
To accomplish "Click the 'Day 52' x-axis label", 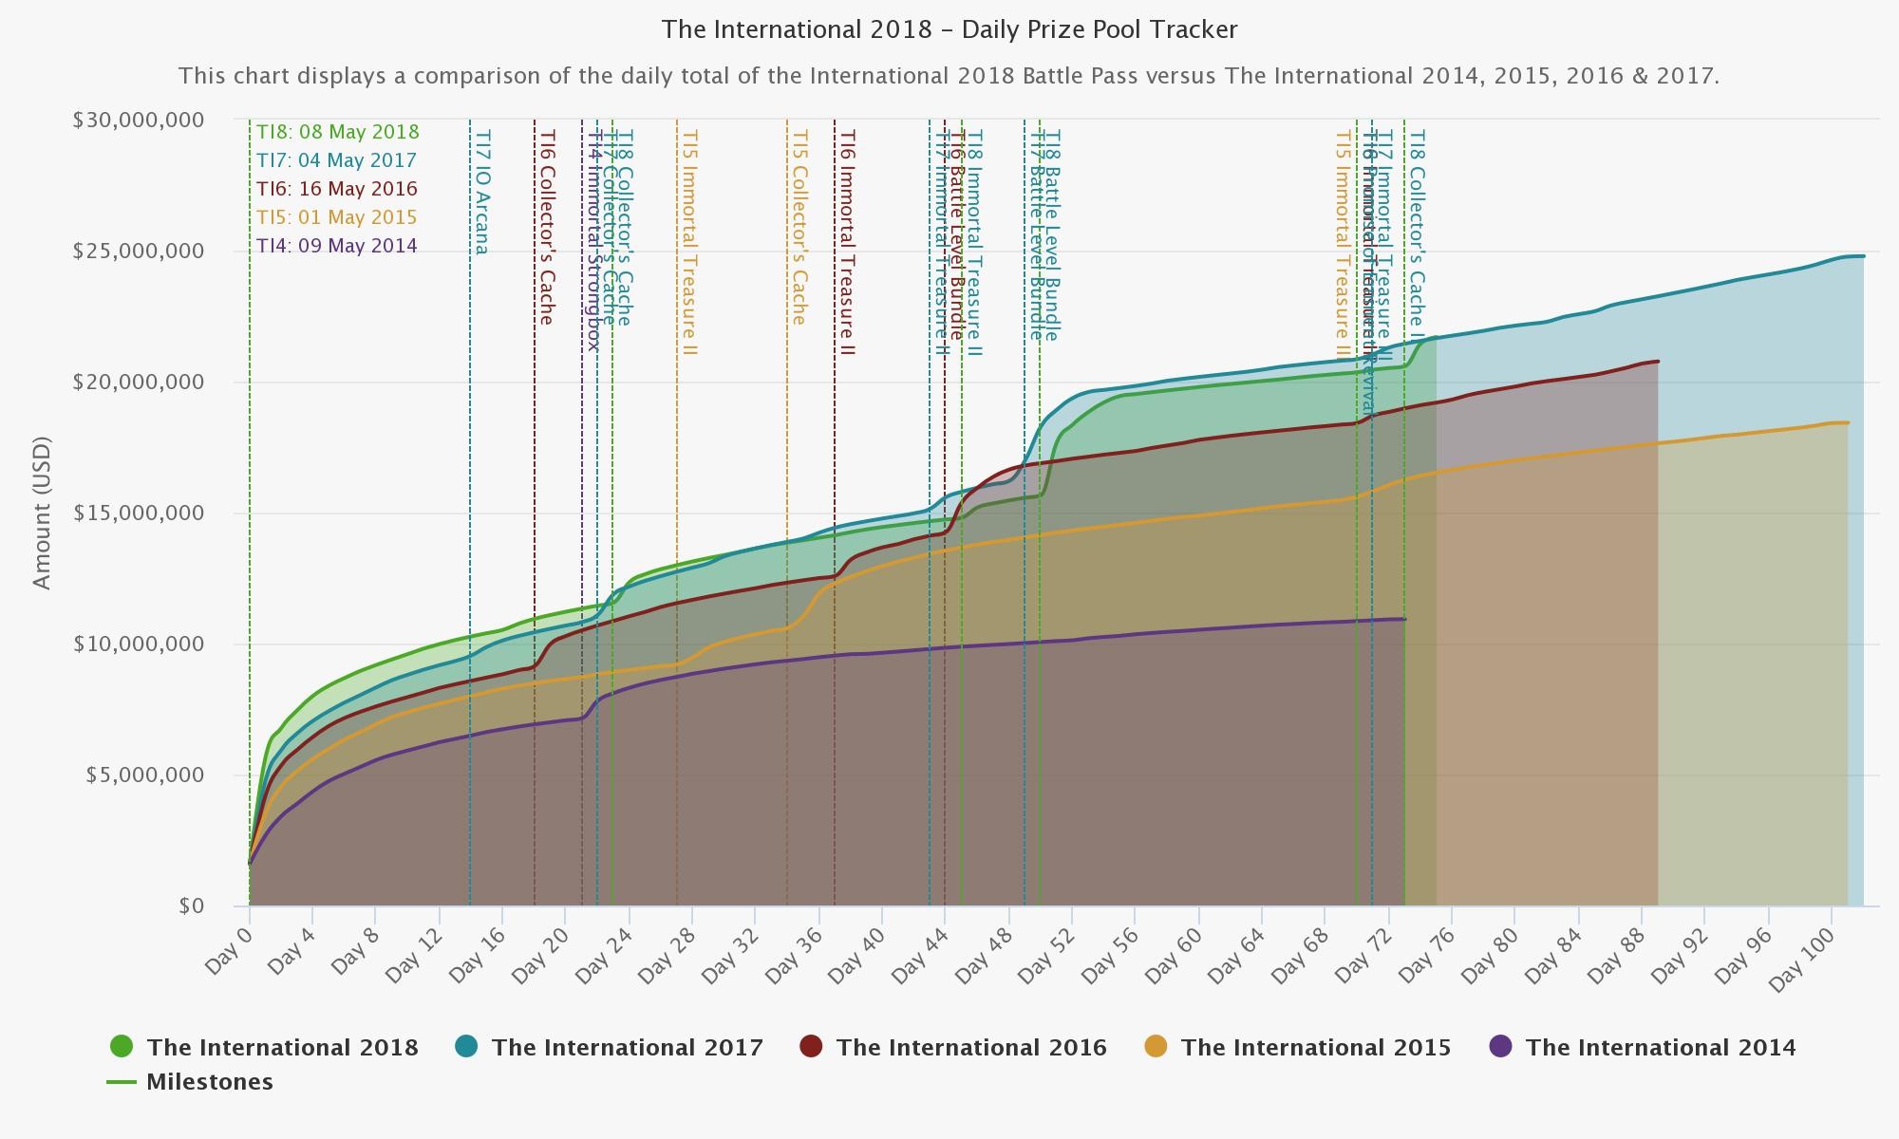I will tap(1045, 956).
